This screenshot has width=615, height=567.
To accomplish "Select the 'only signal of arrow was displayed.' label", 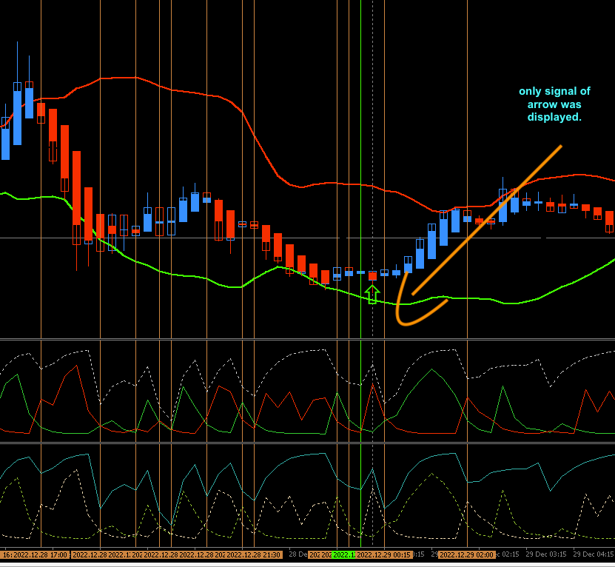I will pyautogui.click(x=554, y=104).
